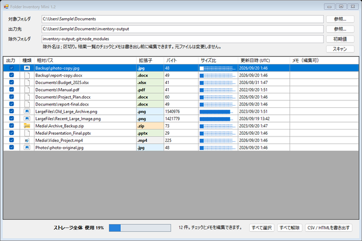Click the 除外フォルダ text field
Image resolution: width=362 pixels, height=241 pixels.
coord(183,39)
